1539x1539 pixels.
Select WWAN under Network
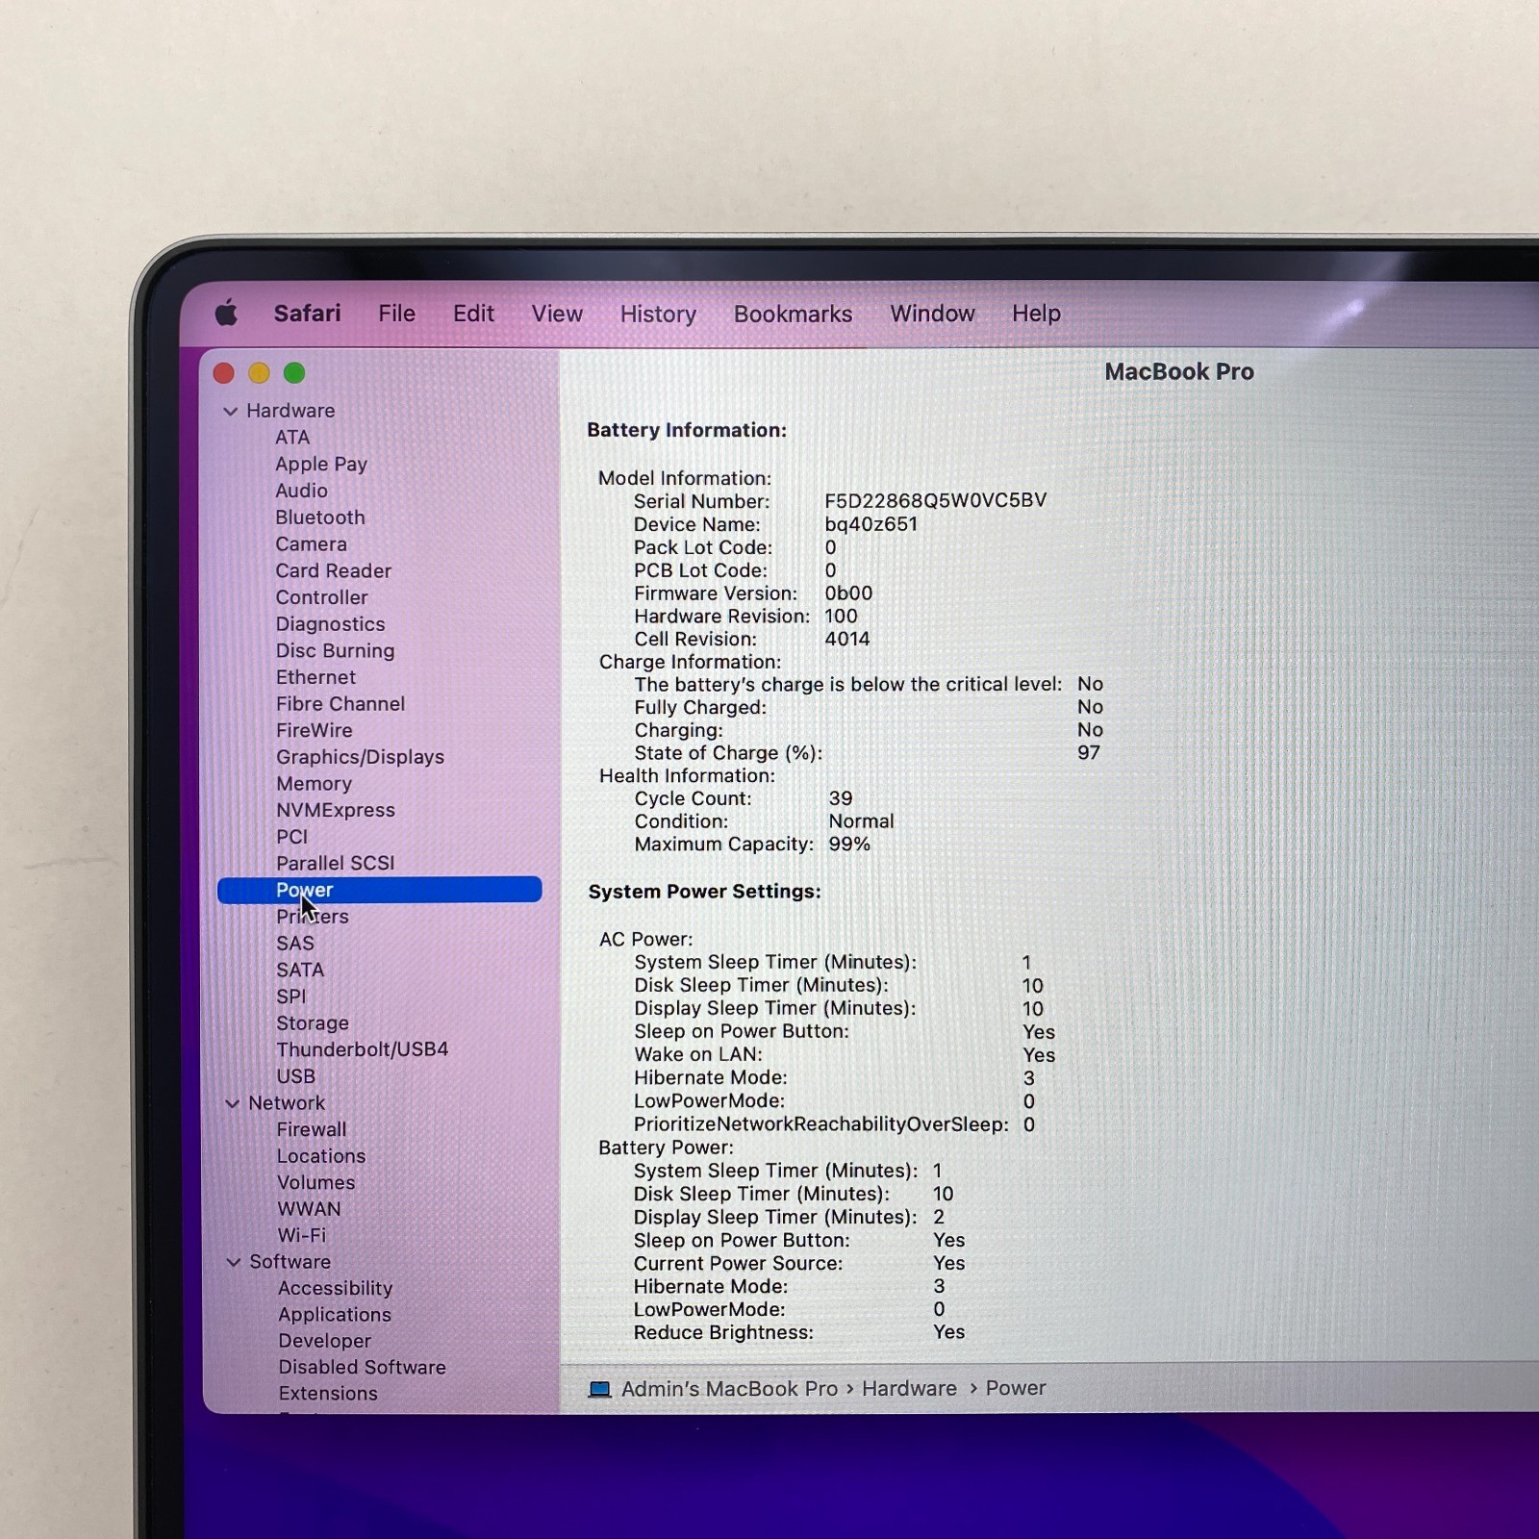(x=309, y=1209)
